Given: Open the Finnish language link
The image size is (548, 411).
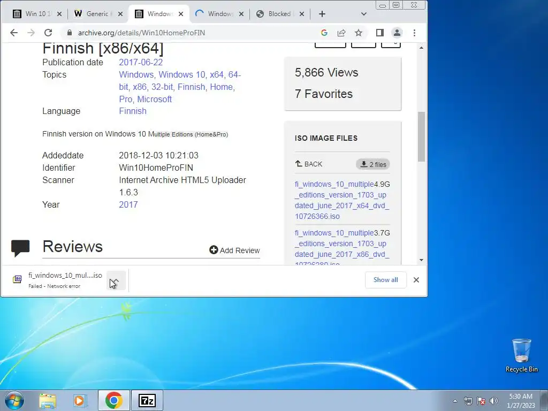Looking at the screenshot, I should point(133,111).
